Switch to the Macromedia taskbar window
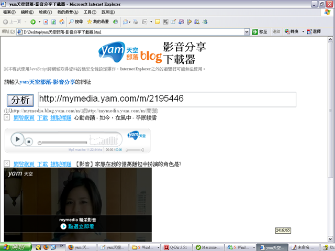Viewport: 335px width, 251px height. [x=209, y=247]
